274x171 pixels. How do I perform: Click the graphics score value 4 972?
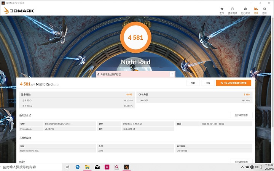(x=129, y=95)
